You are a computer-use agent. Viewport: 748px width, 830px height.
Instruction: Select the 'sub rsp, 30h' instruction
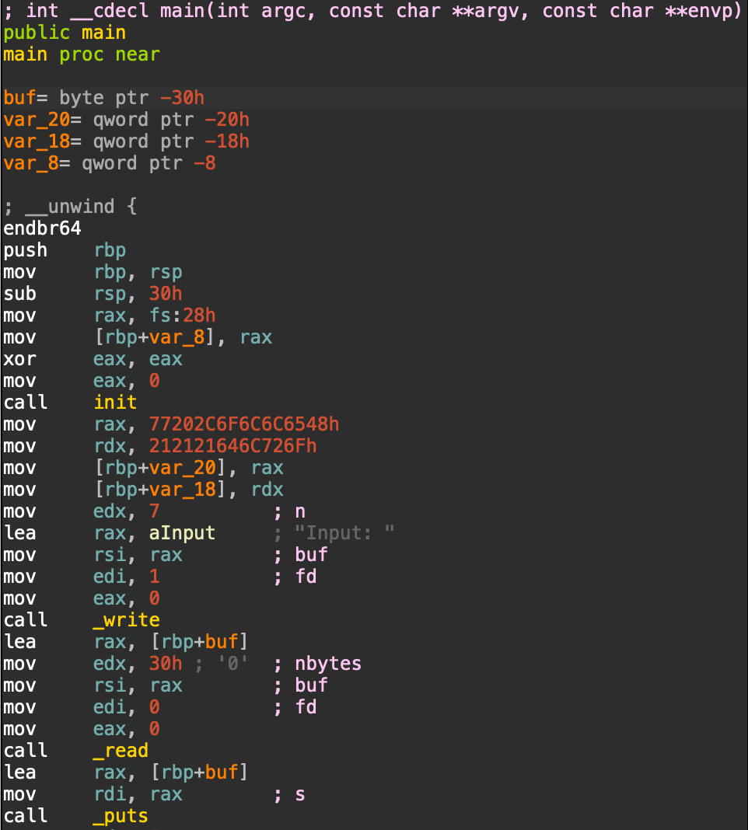93,294
